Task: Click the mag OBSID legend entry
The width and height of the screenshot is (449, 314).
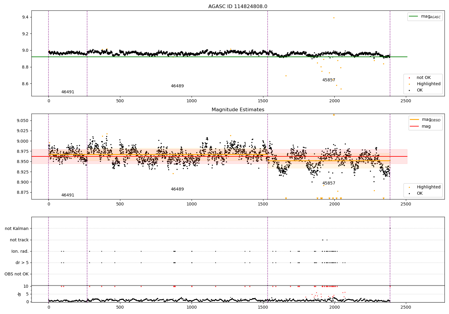Action: pyautogui.click(x=425, y=120)
